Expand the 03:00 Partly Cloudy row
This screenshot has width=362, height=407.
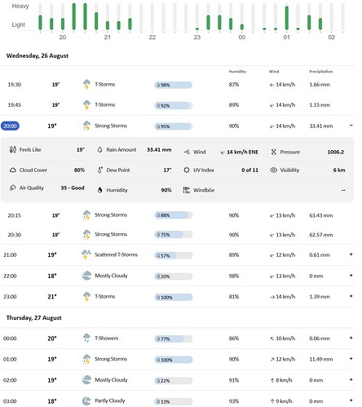point(351,400)
